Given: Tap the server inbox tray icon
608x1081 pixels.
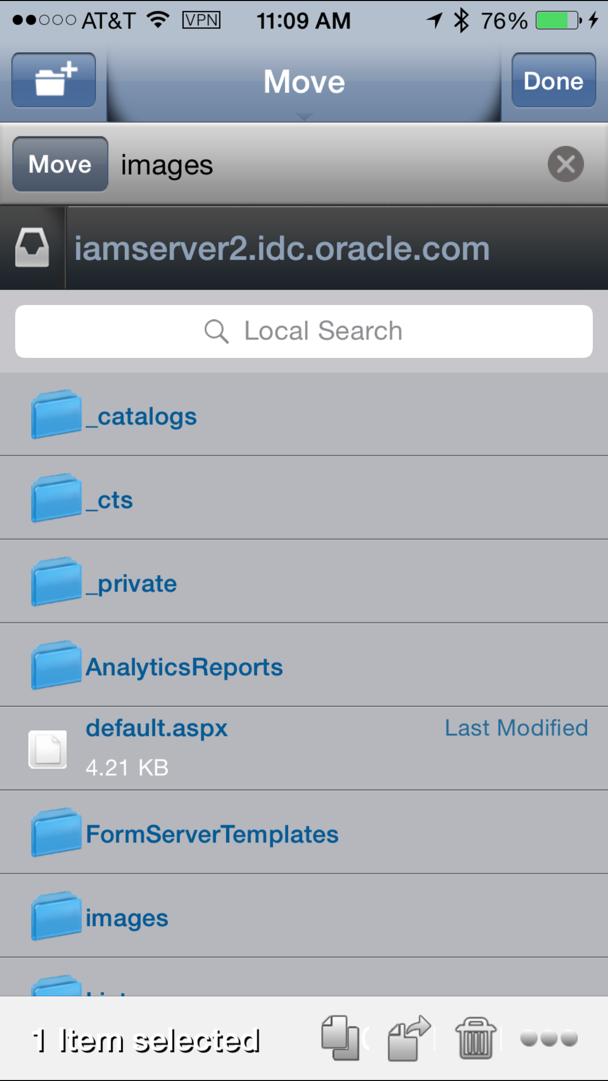Looking at the screenshot, I should click(32, 248).
